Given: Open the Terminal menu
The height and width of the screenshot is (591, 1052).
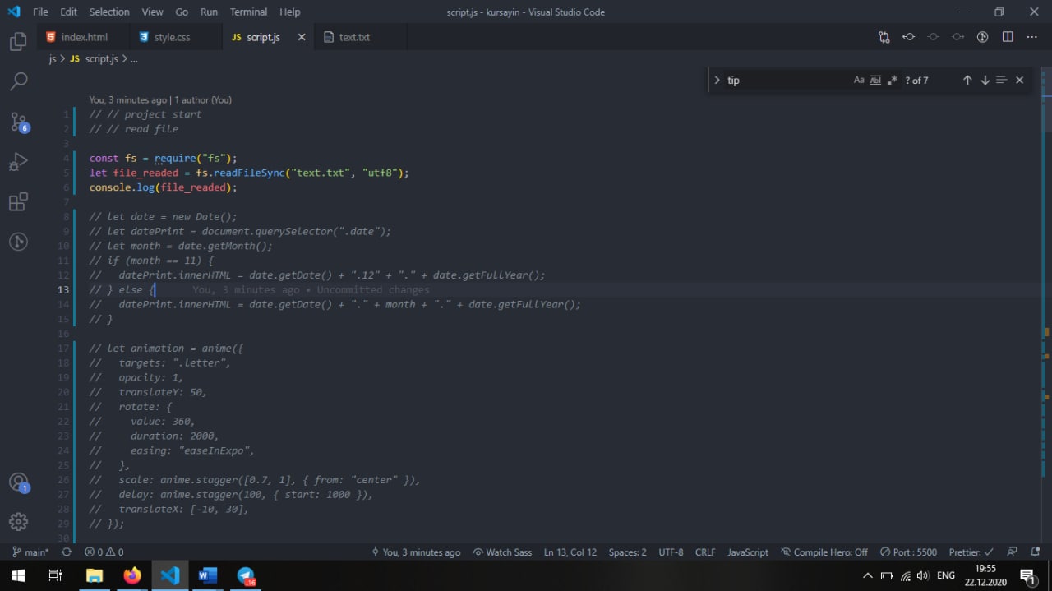Looking at the screenshot, I should [x=248, y=12].
